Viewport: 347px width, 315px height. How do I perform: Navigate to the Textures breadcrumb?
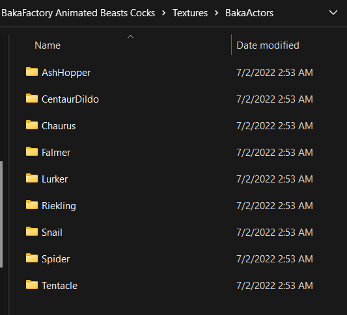(190, 13)
